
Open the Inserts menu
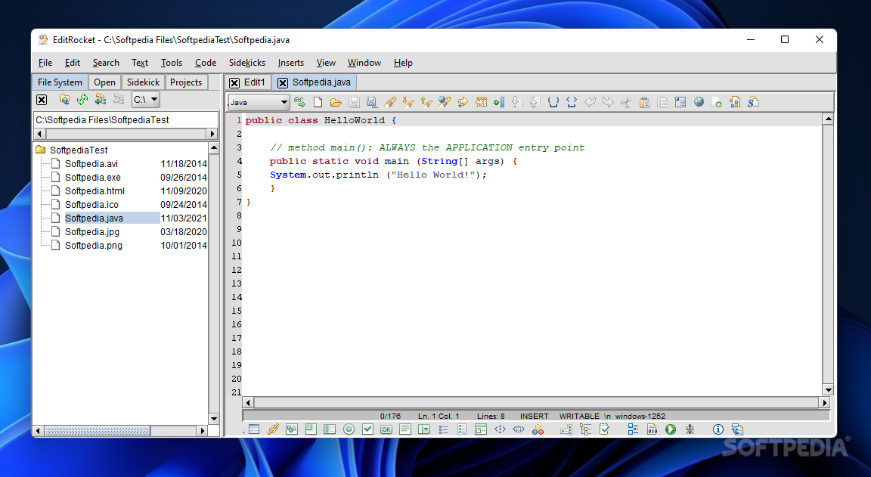coord(290,63)
